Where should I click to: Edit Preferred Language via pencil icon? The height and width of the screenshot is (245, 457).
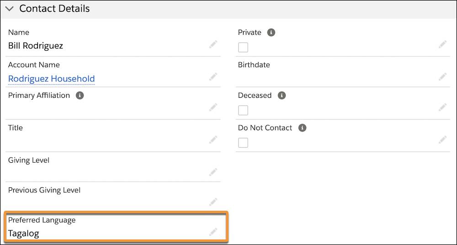click(x=213, y=232)
